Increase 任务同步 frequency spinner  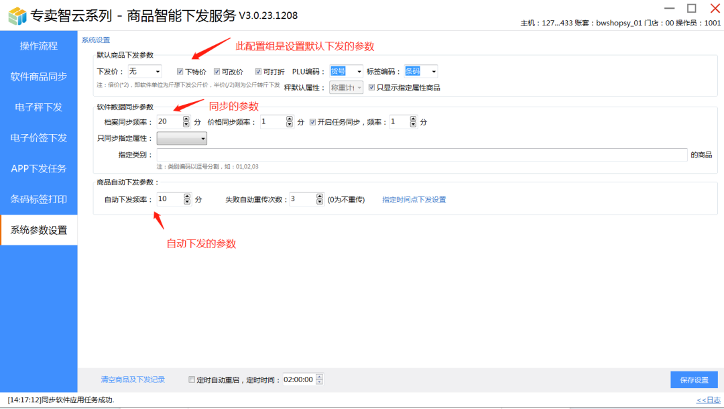point(413,119)
